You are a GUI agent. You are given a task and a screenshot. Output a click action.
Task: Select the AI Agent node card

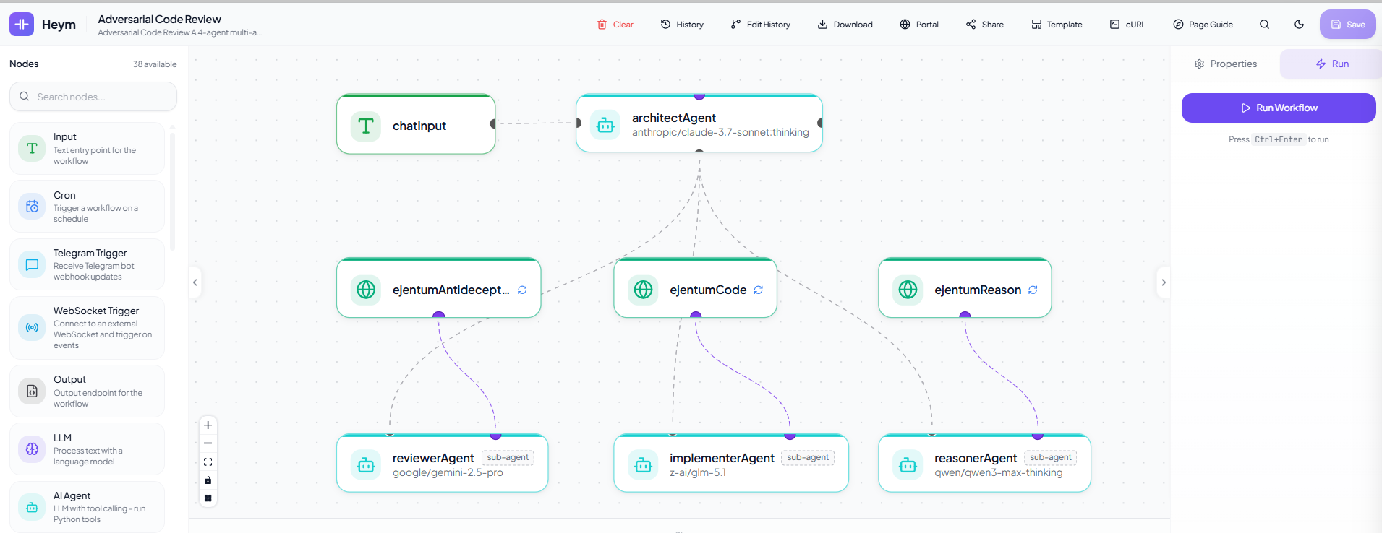(x=87, y=507)
